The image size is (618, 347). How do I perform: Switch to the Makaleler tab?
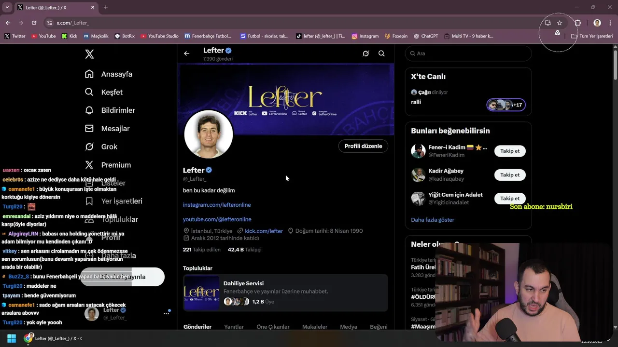[x=315, y=327]
